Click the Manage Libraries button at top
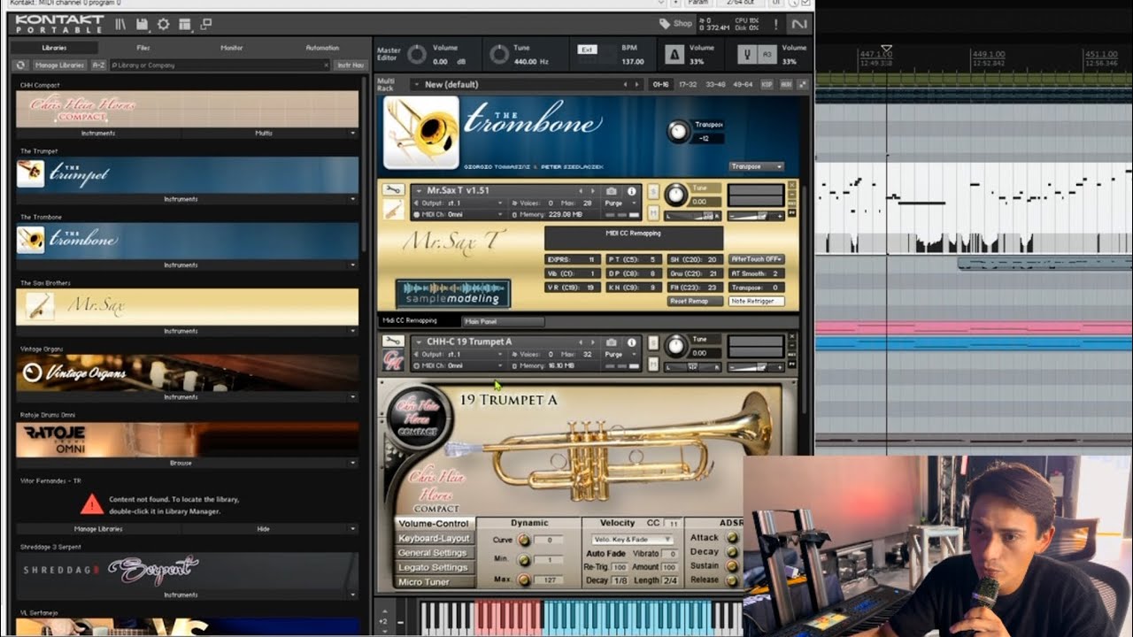The image size is (1133, 637). (x=60, y=65)
